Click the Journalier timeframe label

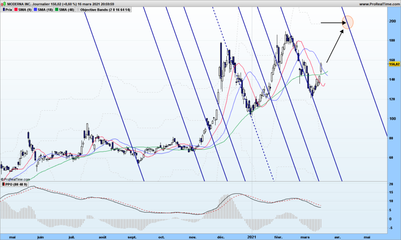[42, 4]
